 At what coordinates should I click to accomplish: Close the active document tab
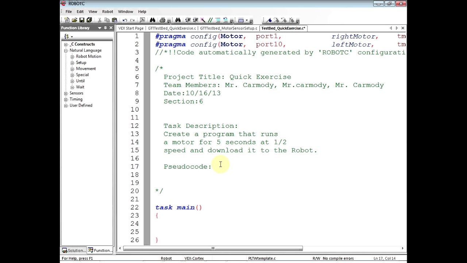coord(403,28)
